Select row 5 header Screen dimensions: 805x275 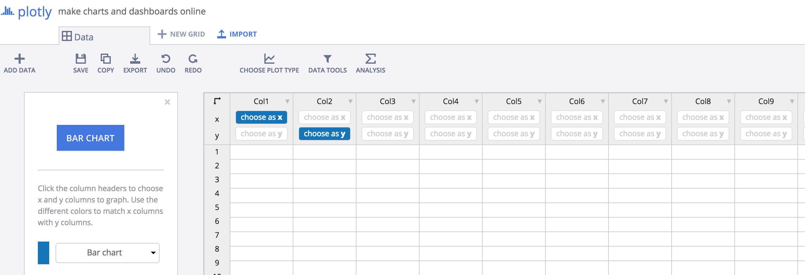217,207
